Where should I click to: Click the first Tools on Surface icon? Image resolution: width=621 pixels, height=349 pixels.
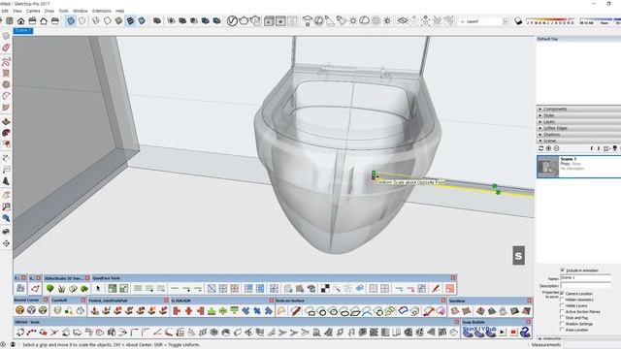click(281, 311)
